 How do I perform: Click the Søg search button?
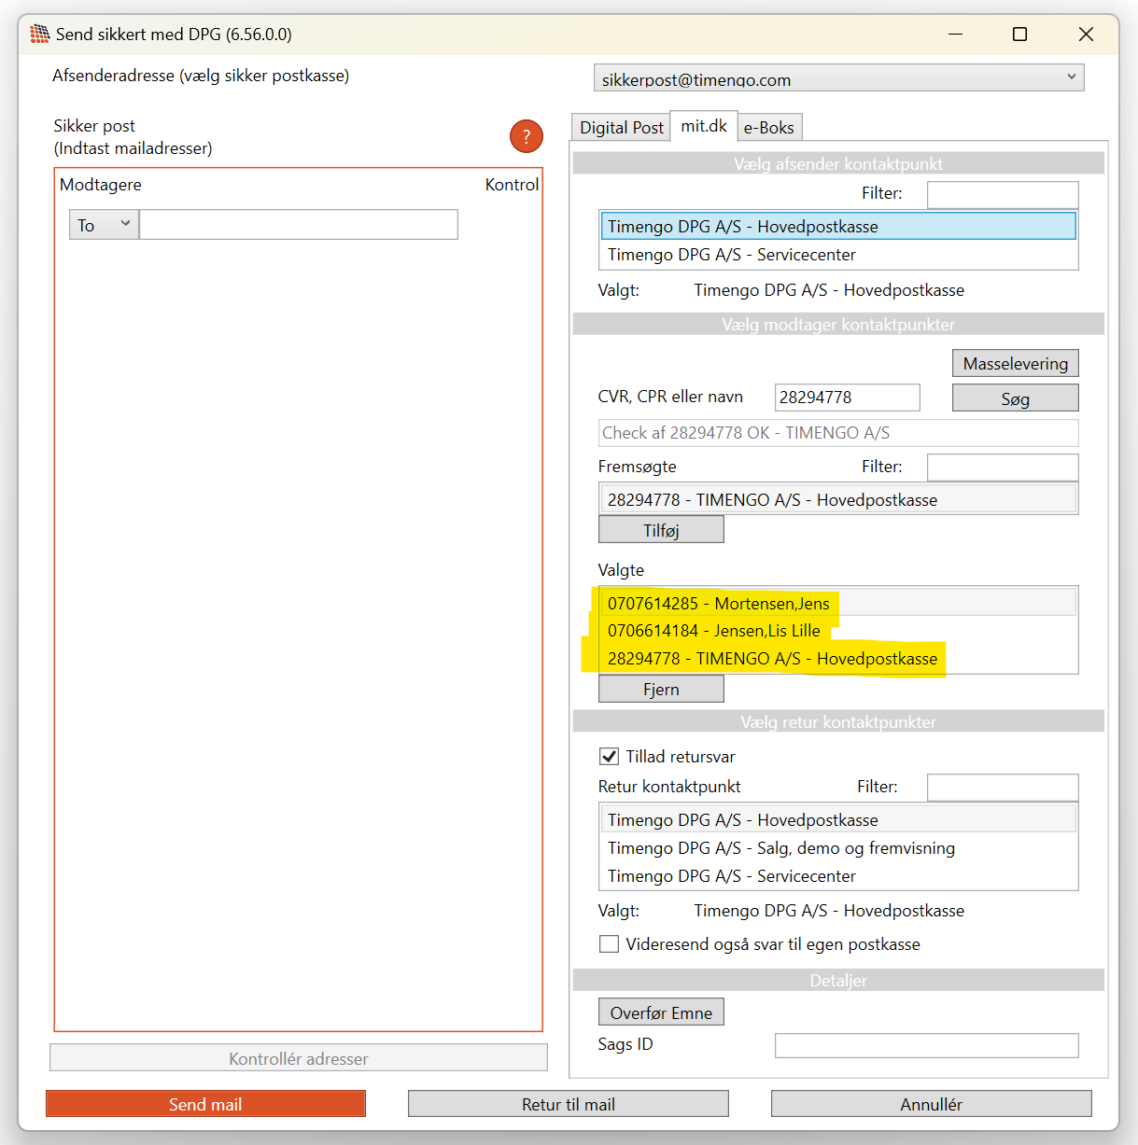point(1015,398)
